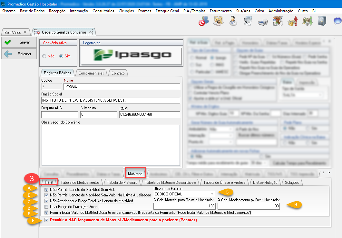The image size is (342, 238).
Task: Open the patient folder icon
Action: [x=218, y=21]
